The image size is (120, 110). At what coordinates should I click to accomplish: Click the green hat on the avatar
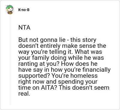click(x=9, y=7)
